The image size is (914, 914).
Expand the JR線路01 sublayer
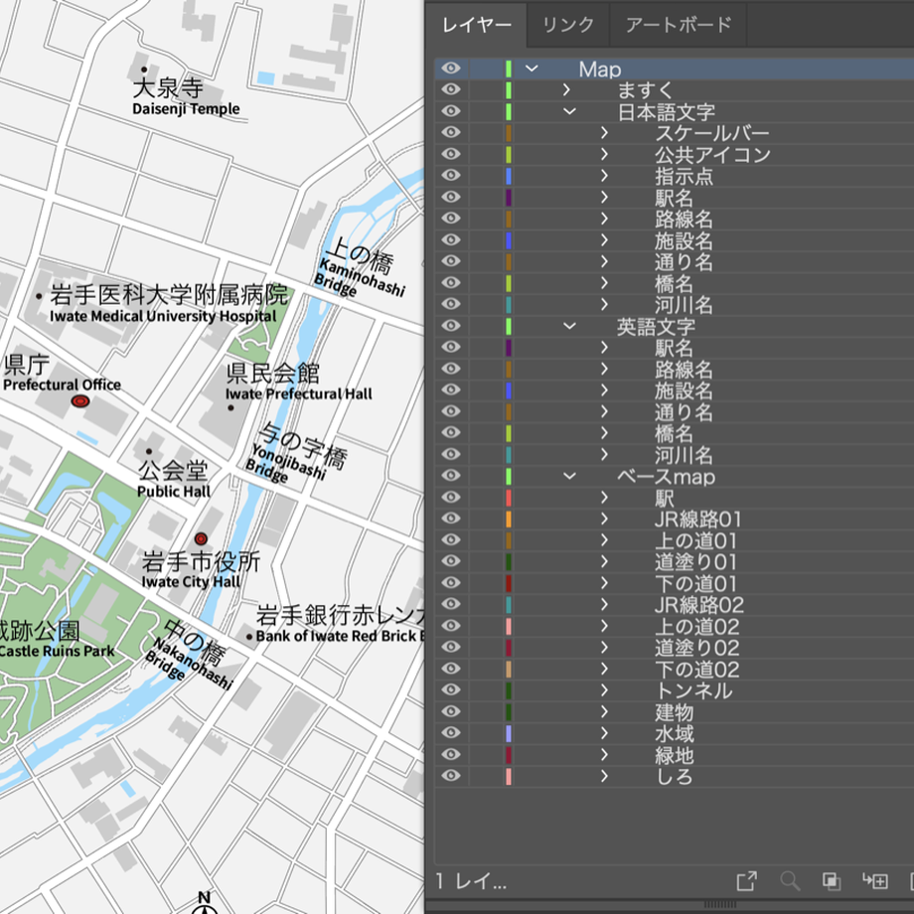(604, 519)
